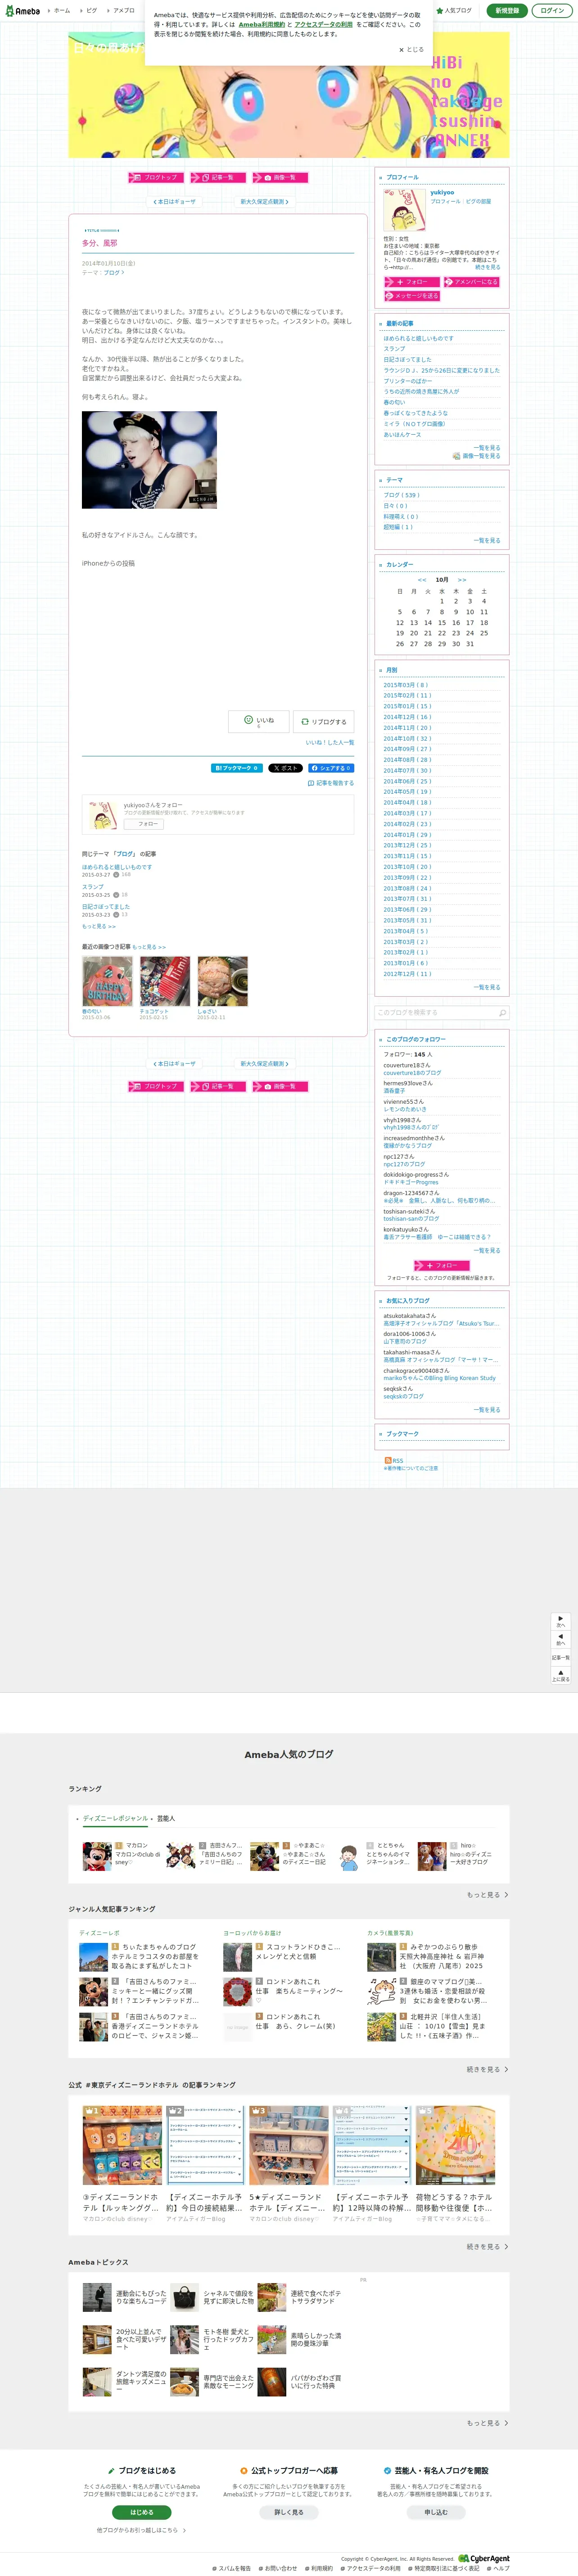Image resolution: width=578 pixels, height=2576 pixels.
Task: Open もっと見る chevron under Amebaトピックス
Action: pyautogui.click(x=488, y=2423)
